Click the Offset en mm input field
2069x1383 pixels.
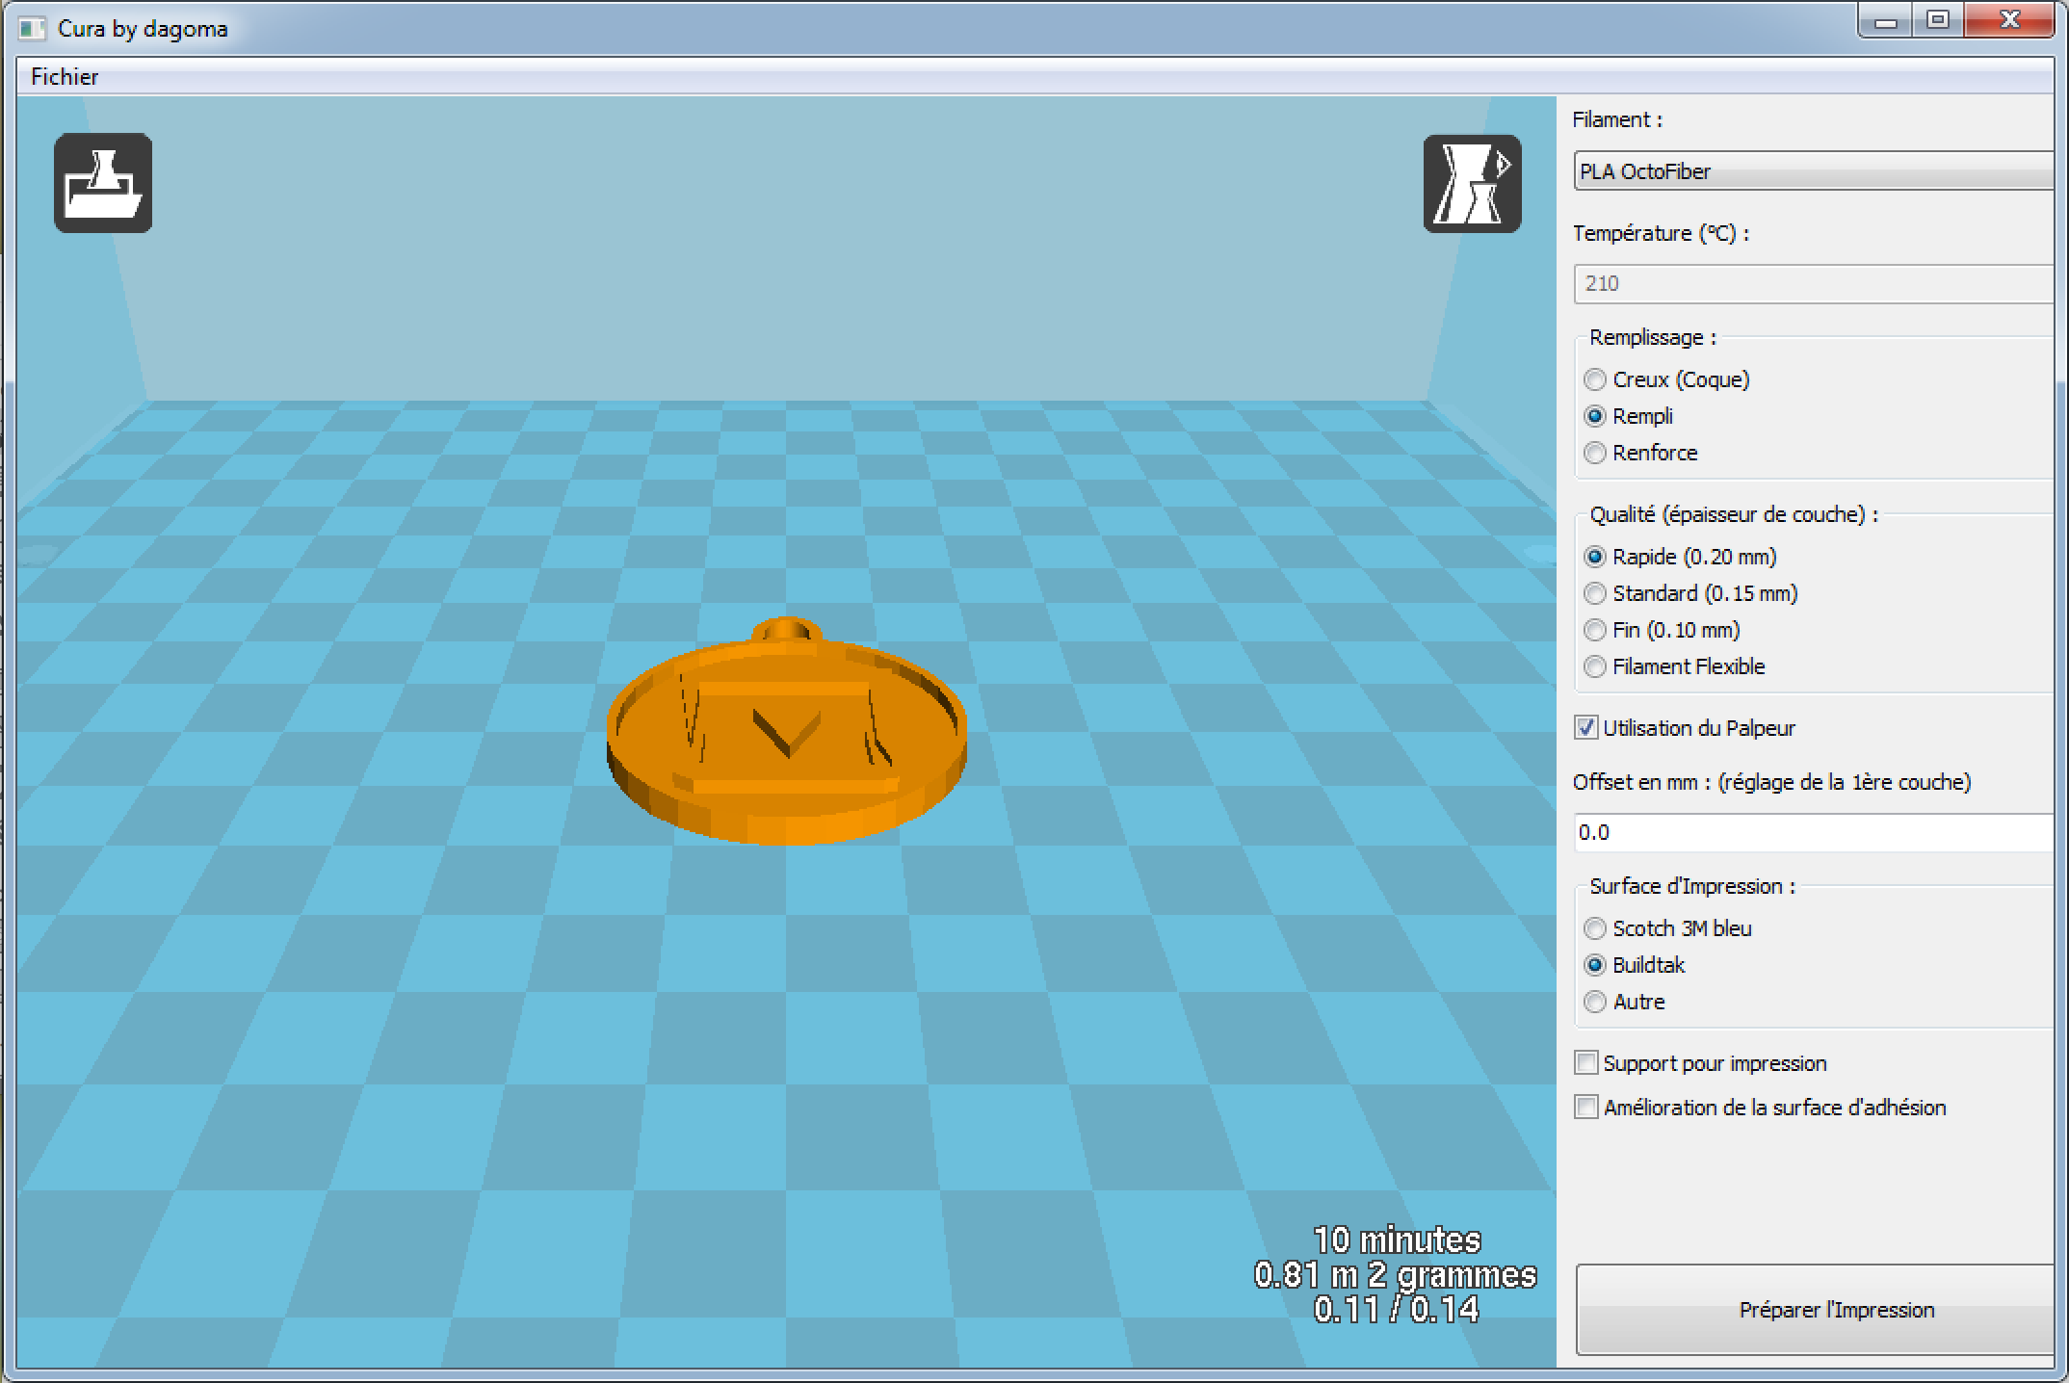(x=1813, y=832)
